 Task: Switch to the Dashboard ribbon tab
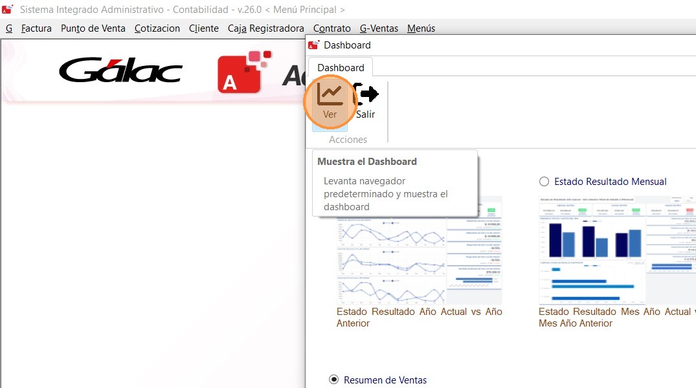pos(341,68)
